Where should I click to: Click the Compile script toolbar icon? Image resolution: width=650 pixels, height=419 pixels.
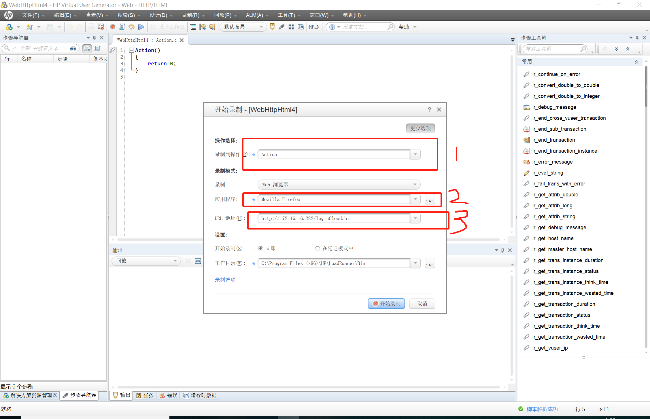pos(122,27)
